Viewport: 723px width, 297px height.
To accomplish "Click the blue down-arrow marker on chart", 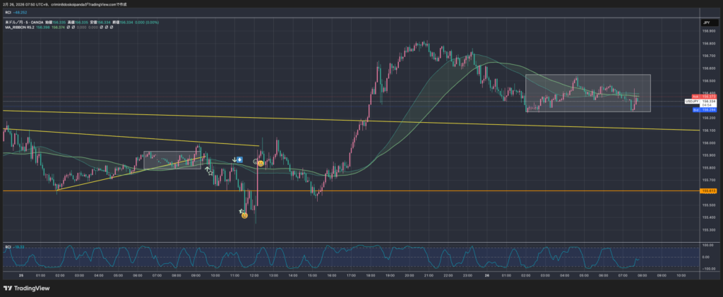I will (241, 160).
